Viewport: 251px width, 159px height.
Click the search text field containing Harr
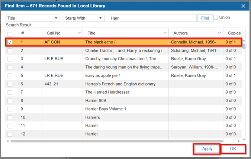coord(152,18)
